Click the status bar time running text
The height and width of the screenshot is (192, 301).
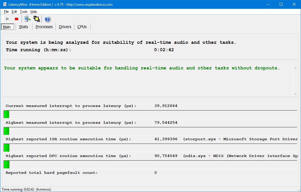26,189
